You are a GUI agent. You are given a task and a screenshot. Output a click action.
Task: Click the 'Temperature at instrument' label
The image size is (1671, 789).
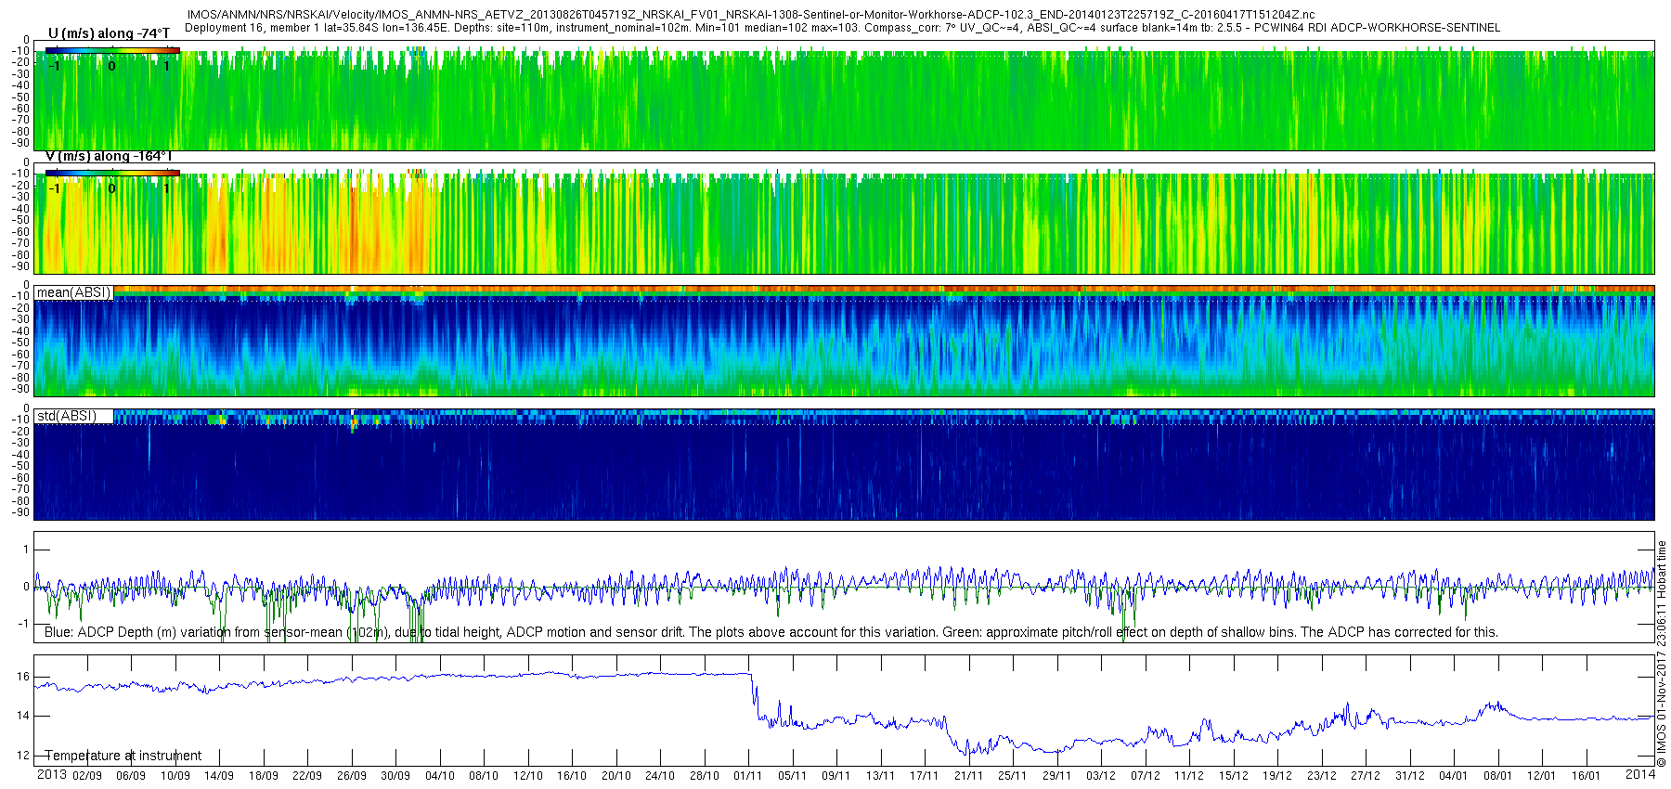pyautogui.click(x=123, y=756)
